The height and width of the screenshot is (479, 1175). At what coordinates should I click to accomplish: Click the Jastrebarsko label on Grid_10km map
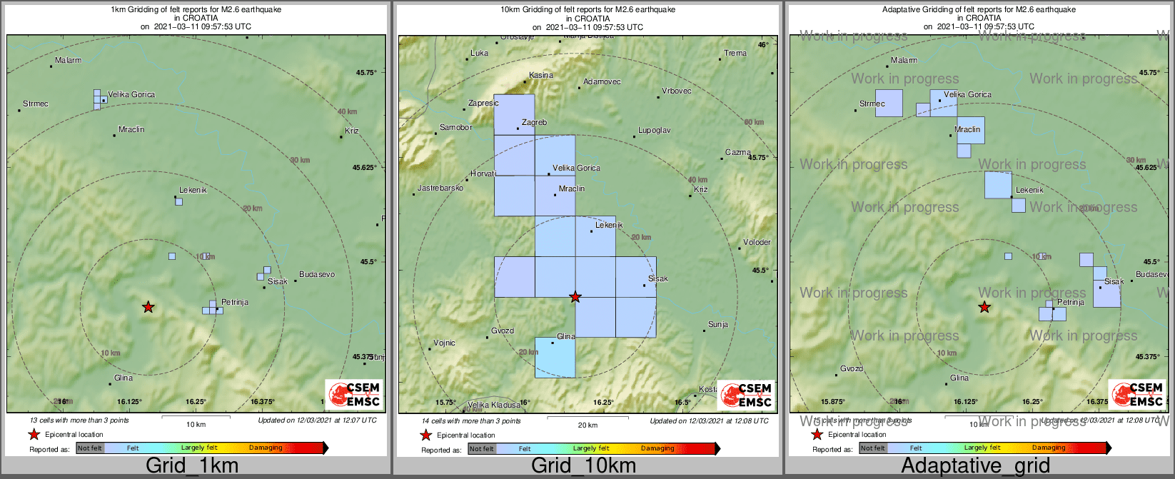click(x=440, y=188)
